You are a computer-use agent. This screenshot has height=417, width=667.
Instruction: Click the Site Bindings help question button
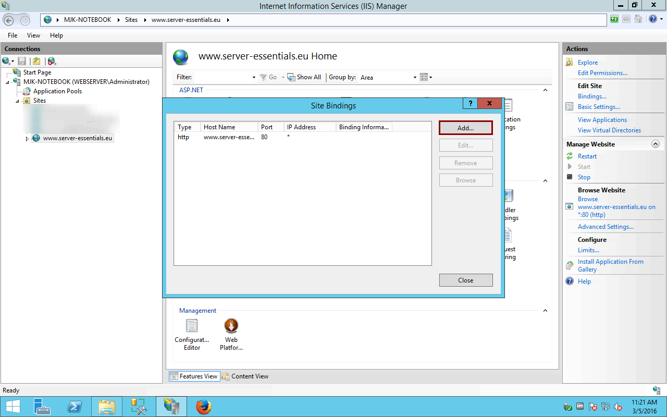click(x=470, y=103)
